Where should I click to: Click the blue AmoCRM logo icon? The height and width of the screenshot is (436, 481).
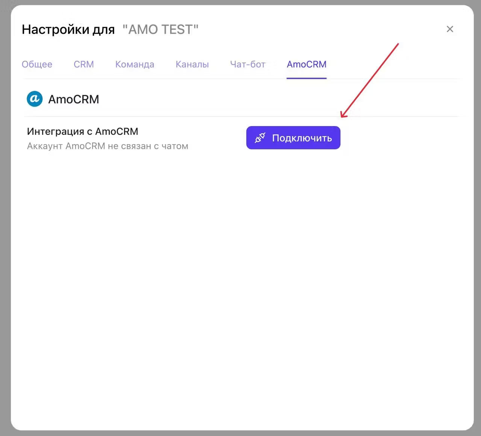coord(35,99)
